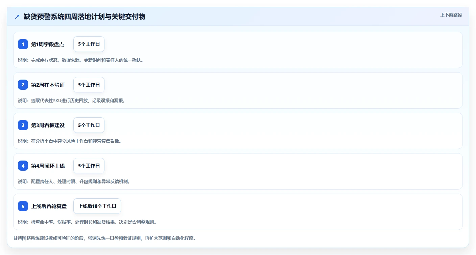Click 5个工作日 chip for 第2周样本验证
Viewport: 476px width, 255px height.
tap(89, 85)
